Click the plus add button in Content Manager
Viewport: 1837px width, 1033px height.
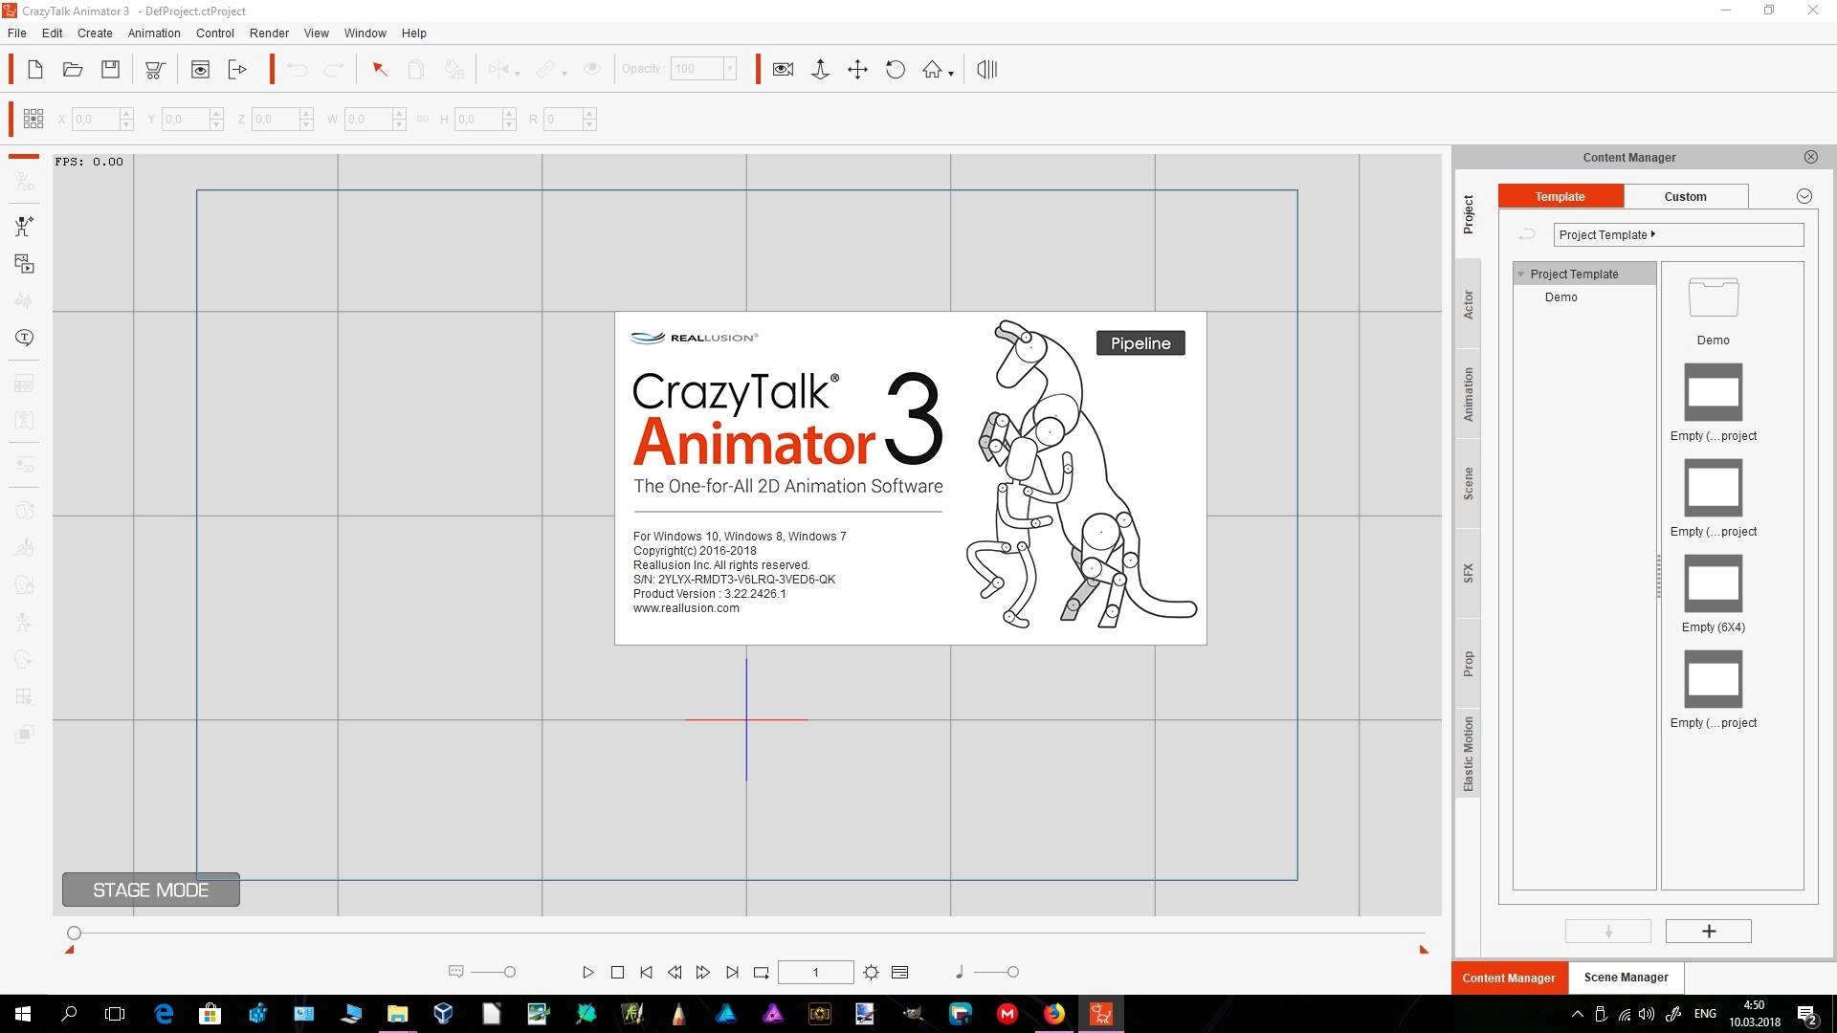point(1708,931)
